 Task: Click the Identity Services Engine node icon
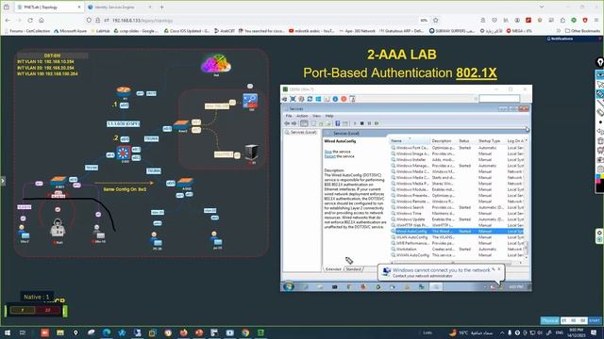click(250, 101)
